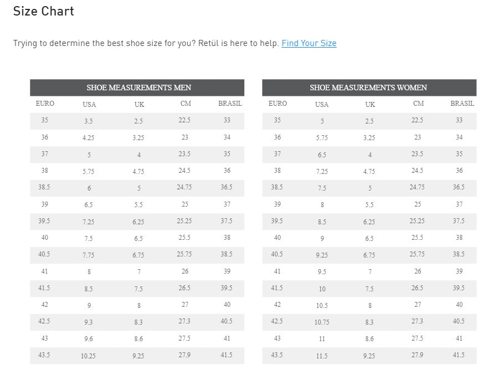The image size is (481, 370).
Task: Select men's USA size 7.75 cell
Action: tap(88, 255)
